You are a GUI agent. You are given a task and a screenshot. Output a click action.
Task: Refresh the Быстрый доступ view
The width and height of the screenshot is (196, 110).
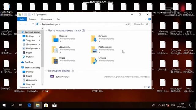129,24
